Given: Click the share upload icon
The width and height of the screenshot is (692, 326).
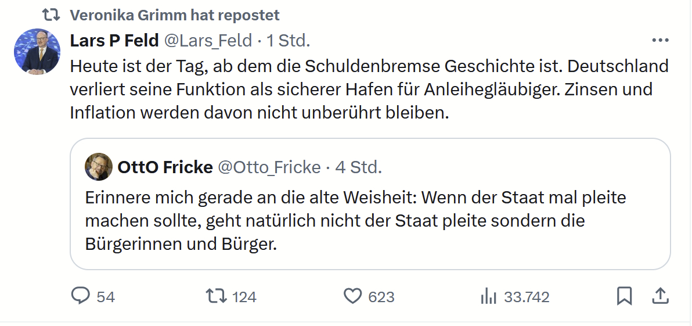Looking at the screenshot, I should click(x=659, y=296).
